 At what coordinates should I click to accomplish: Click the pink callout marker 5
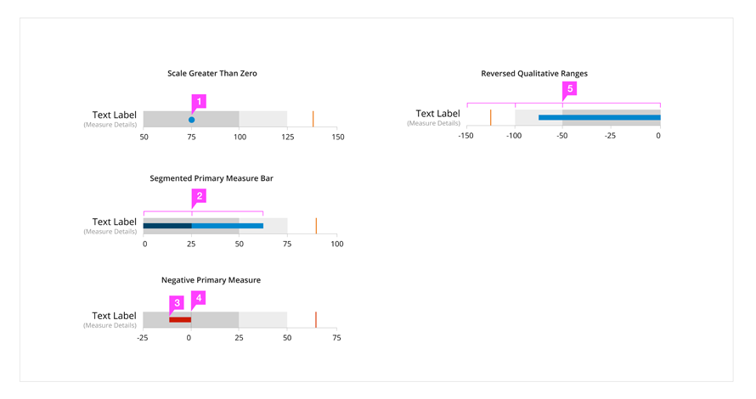tap(569, 88)
